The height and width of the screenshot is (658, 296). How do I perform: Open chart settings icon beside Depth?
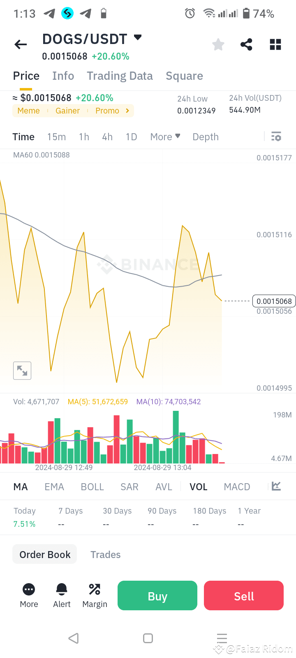point(276,136)
